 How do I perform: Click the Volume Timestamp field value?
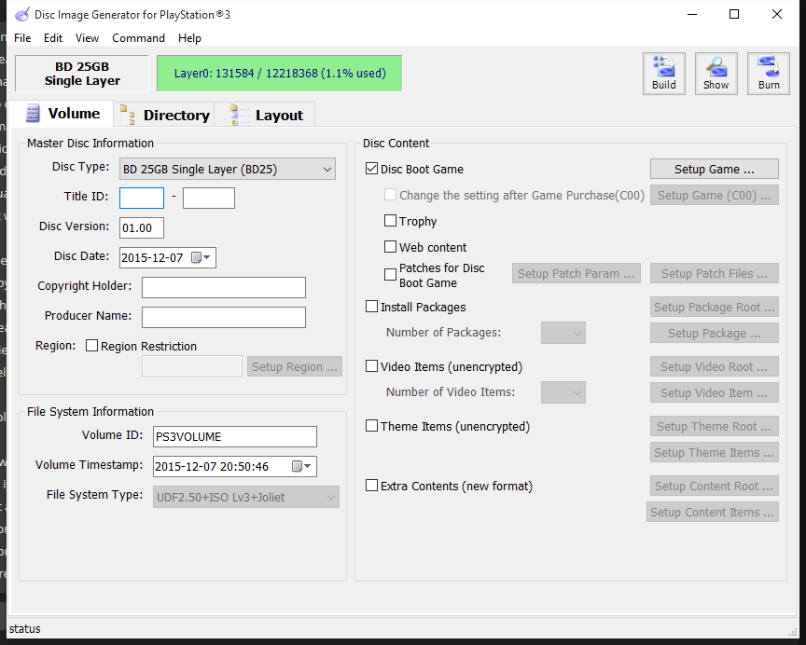212,466
